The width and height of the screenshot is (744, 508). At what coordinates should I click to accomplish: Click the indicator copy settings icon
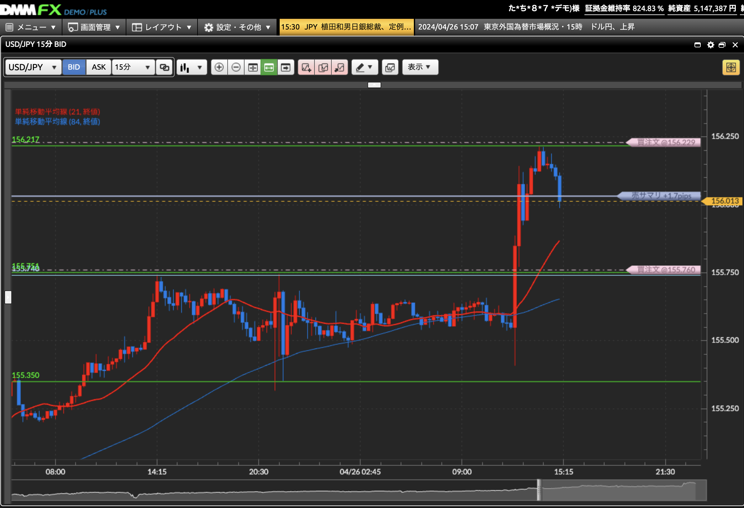coord(323,67)
